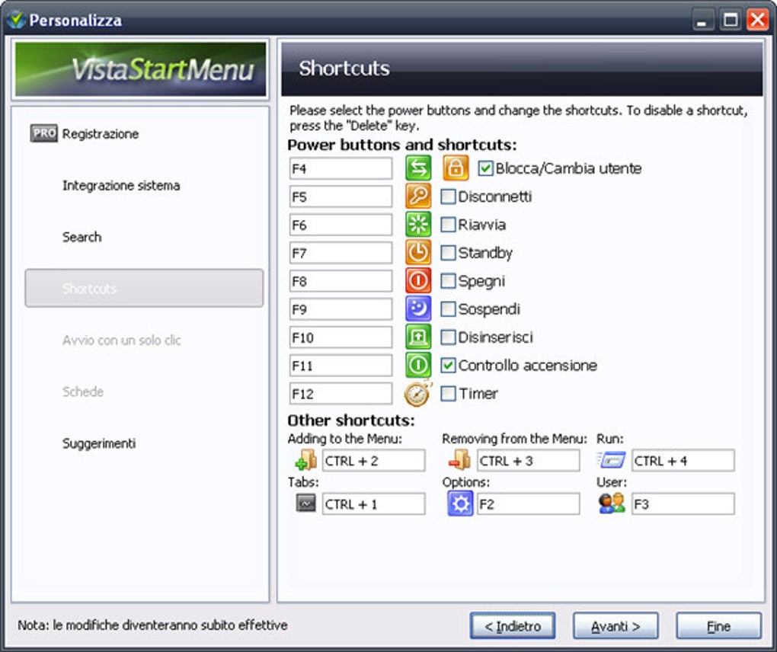Tick the Spegni checkbox
The image size is (777, 652).
pos(448,281)
